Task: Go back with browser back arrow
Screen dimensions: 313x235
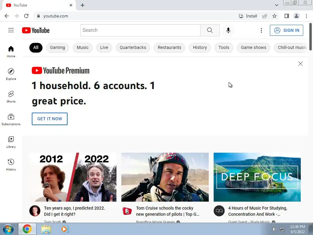Action: [7, 16]
